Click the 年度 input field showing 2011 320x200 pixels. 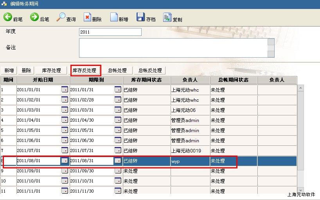click(110, 32)
